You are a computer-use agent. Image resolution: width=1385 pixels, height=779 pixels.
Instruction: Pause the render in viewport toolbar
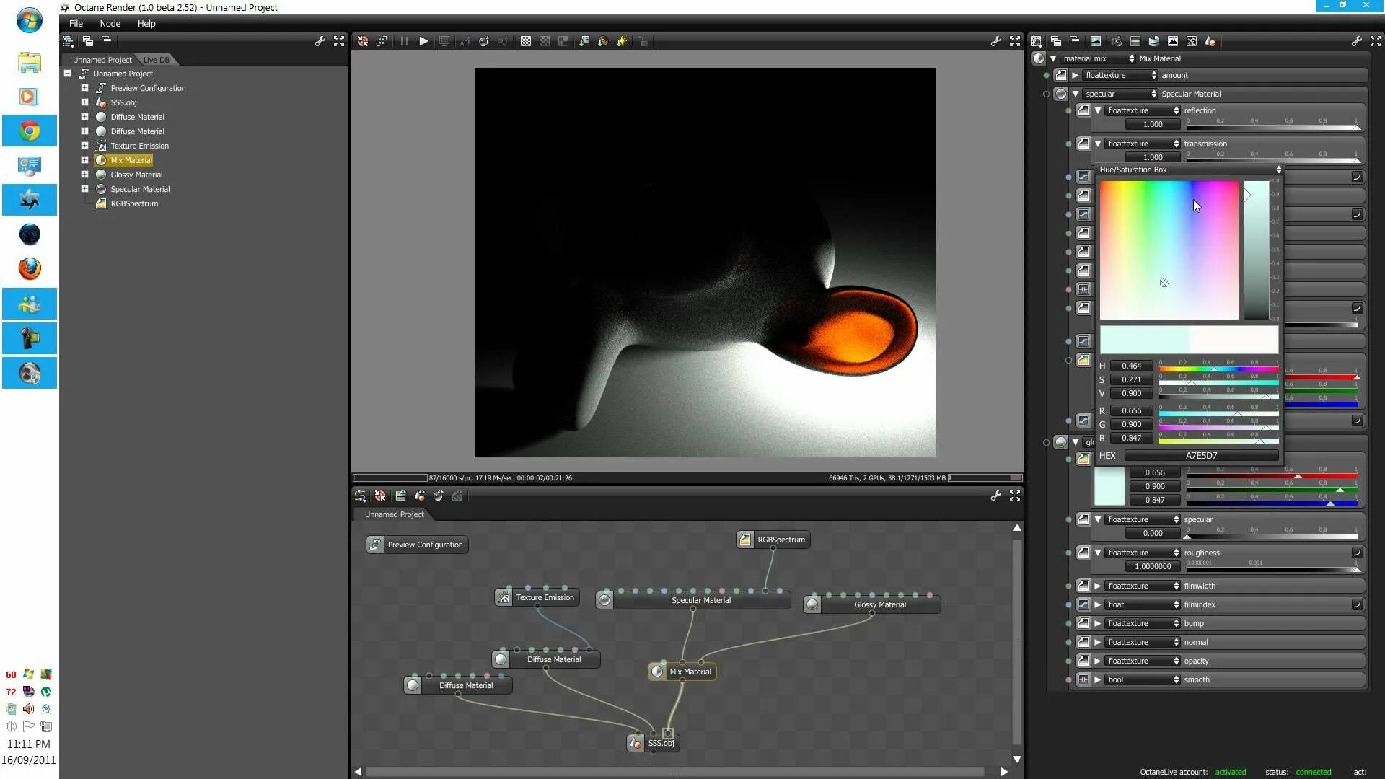[405, 41]
